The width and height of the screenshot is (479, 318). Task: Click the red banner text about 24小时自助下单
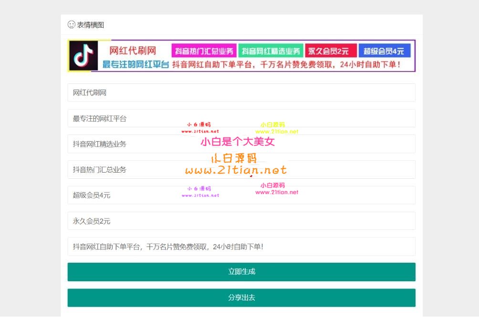click(286, 64)
